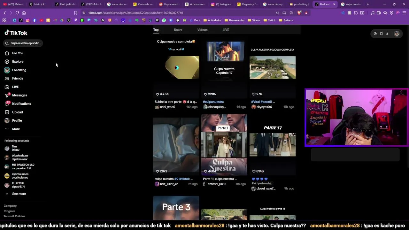Open the MR PANETON 2.0 following account
The height and width of the screenshot is (230, 409).
tap(19, 166)
